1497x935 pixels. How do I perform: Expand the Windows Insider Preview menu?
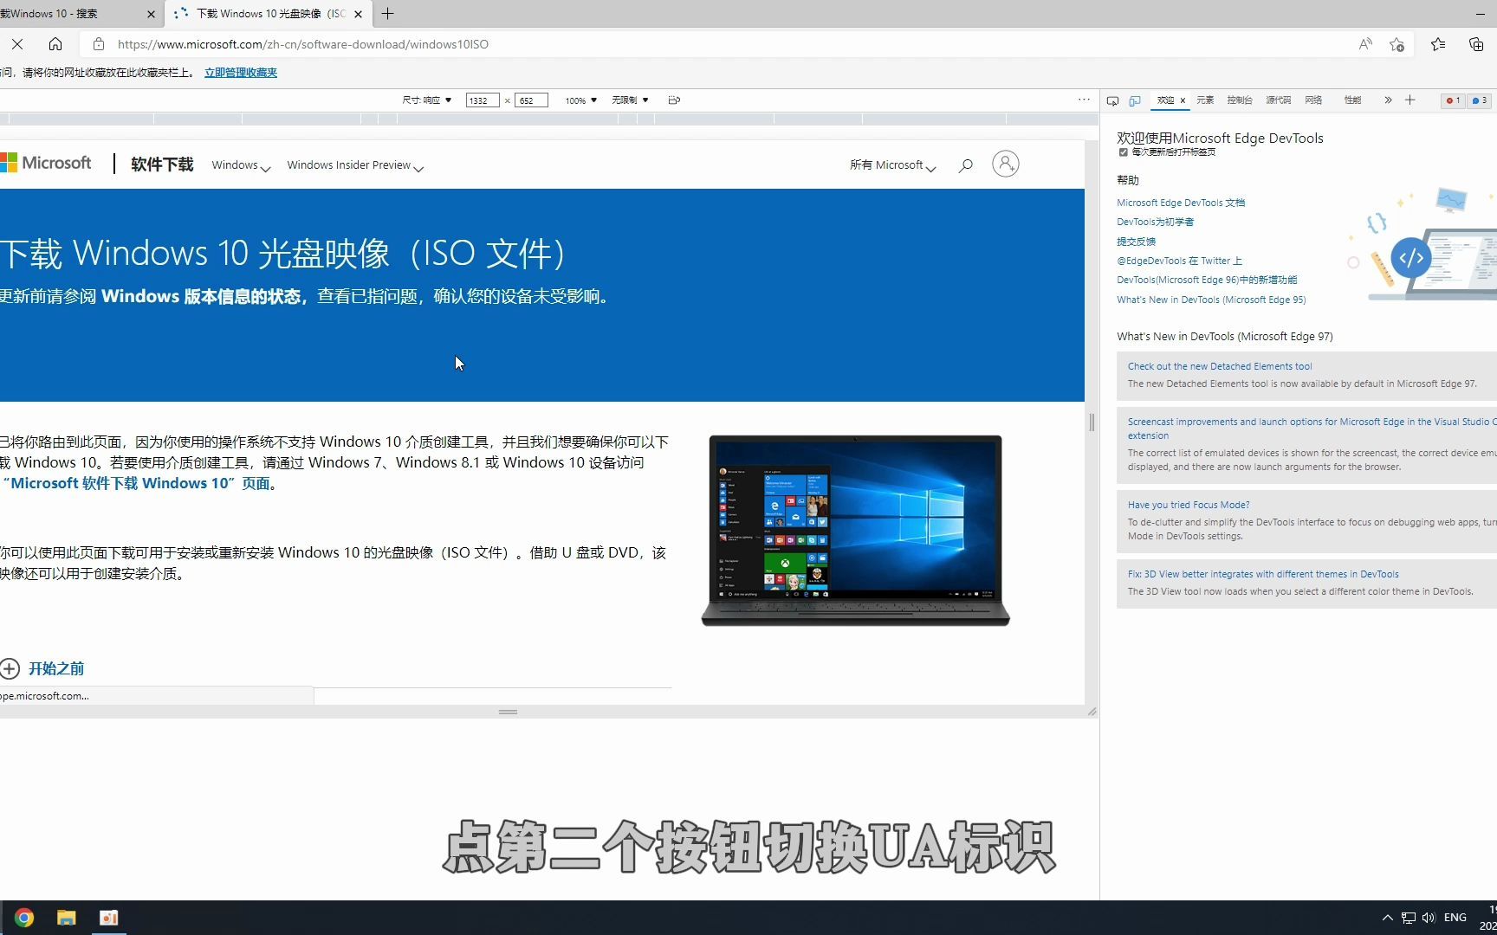pos(355,165)
